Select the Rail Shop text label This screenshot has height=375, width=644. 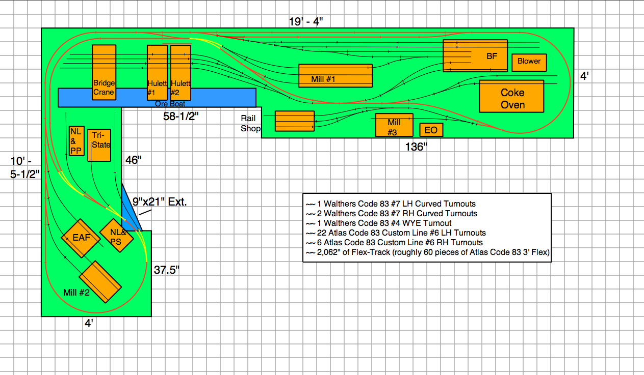click(x=250, y=124)
